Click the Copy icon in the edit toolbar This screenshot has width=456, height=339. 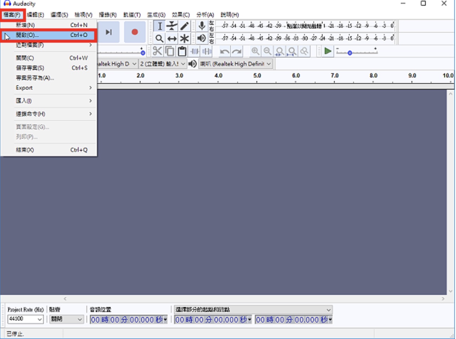(170, 52)
